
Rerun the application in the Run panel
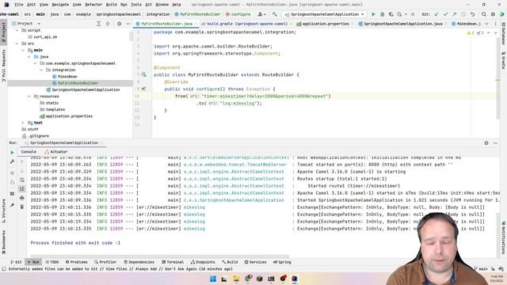(13, 152)
